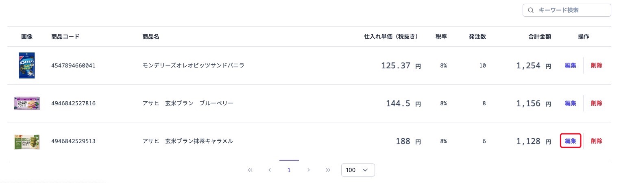Delete the 抹茶キャラメル row
The width and height of the screenshot is (619, 183).
click(597, 141)
